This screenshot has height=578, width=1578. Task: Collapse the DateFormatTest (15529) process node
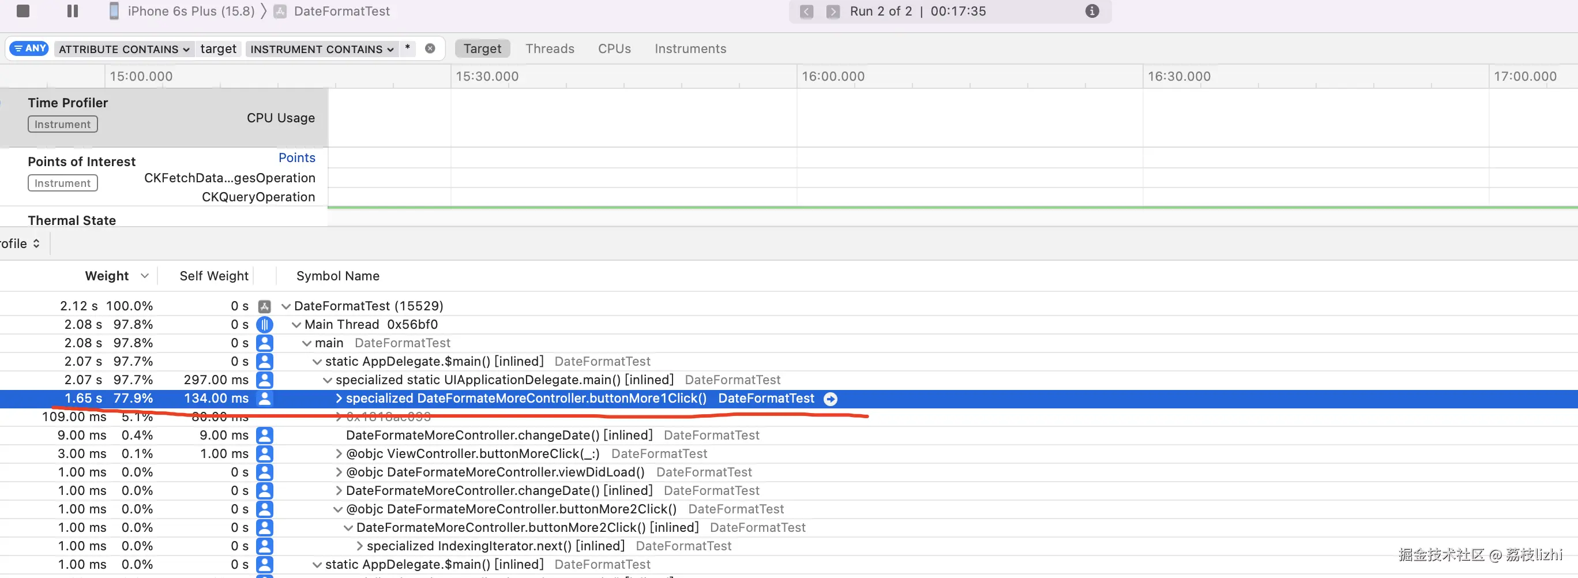coord(286,306)
